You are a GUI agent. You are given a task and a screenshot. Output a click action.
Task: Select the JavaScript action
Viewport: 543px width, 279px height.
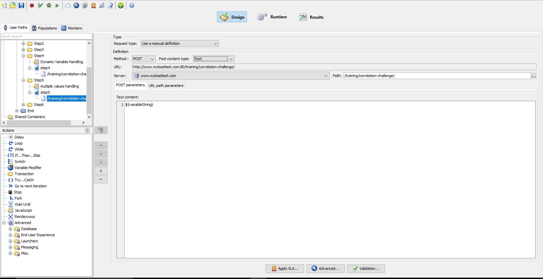tap(23, 210)
